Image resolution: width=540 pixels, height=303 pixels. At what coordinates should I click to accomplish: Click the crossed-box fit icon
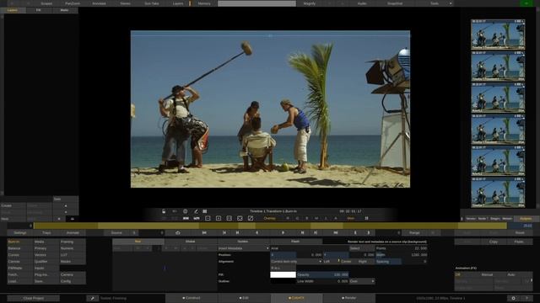pos(240,218)
